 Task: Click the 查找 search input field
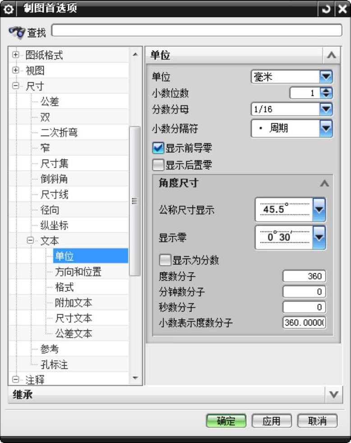point(197,30)
